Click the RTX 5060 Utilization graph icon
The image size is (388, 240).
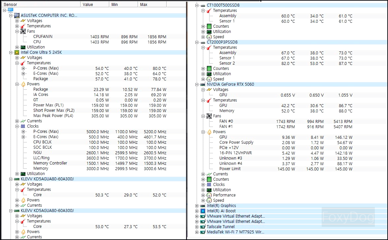click(x=209, y=190)
